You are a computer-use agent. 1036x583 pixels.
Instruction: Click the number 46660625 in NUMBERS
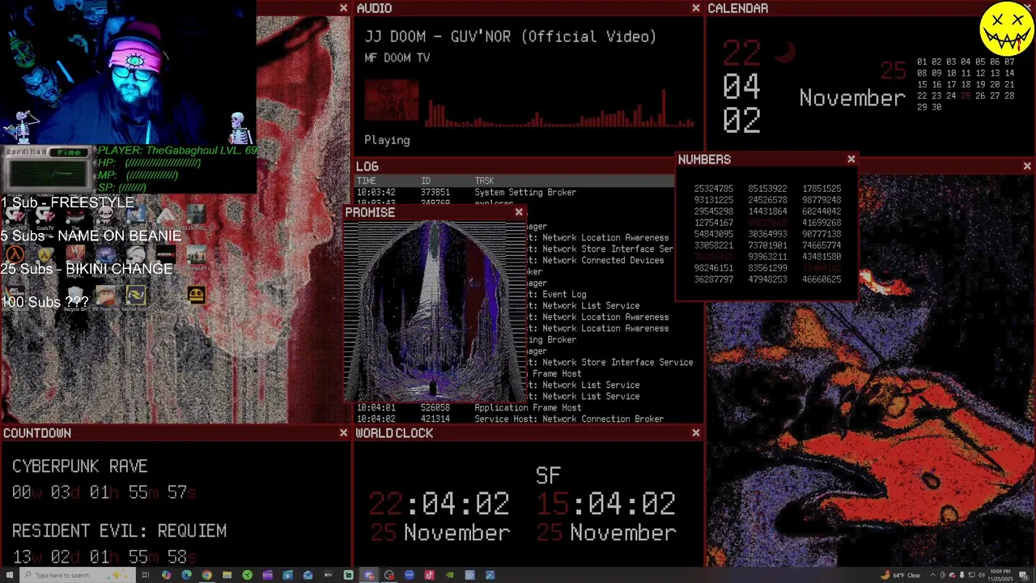[822, 279]
